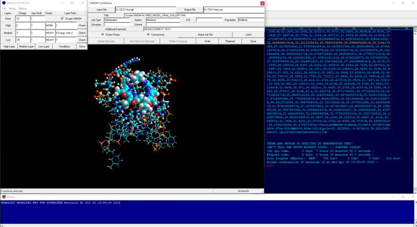This screenshot has width=417, height=227.
Task: Click the Option field showing Minimum
Action: 163,20
